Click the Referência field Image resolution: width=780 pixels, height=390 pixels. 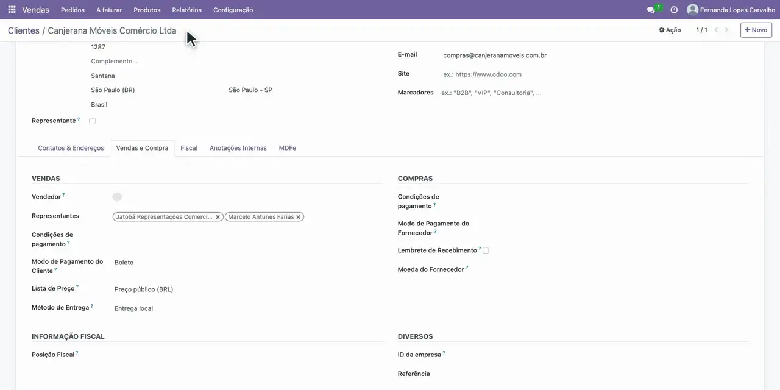(x=614, y=374)
